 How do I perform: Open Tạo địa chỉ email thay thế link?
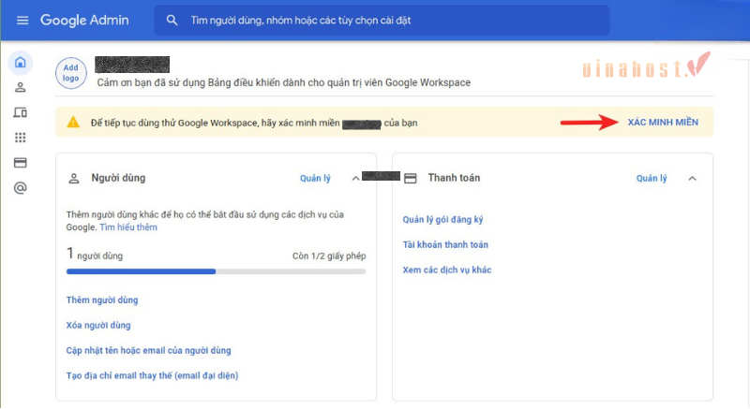tap(152, 375)
